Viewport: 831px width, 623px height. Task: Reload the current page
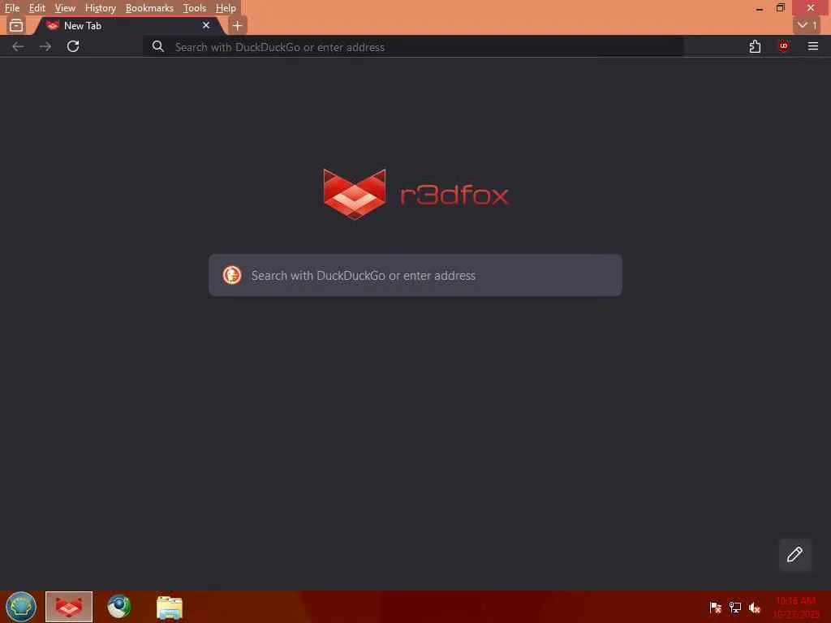click(x=73, y=46)
